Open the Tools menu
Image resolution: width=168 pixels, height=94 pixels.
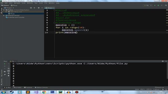41,3
